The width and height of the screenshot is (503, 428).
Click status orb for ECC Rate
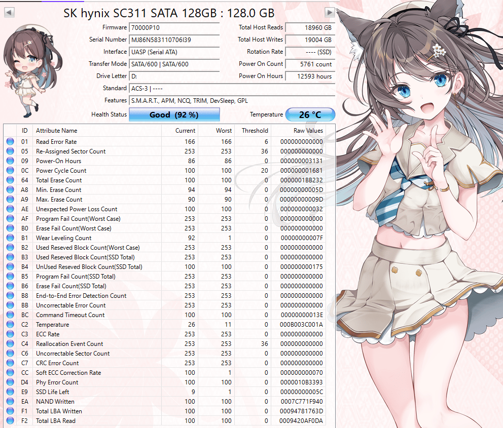coord(10,334)
